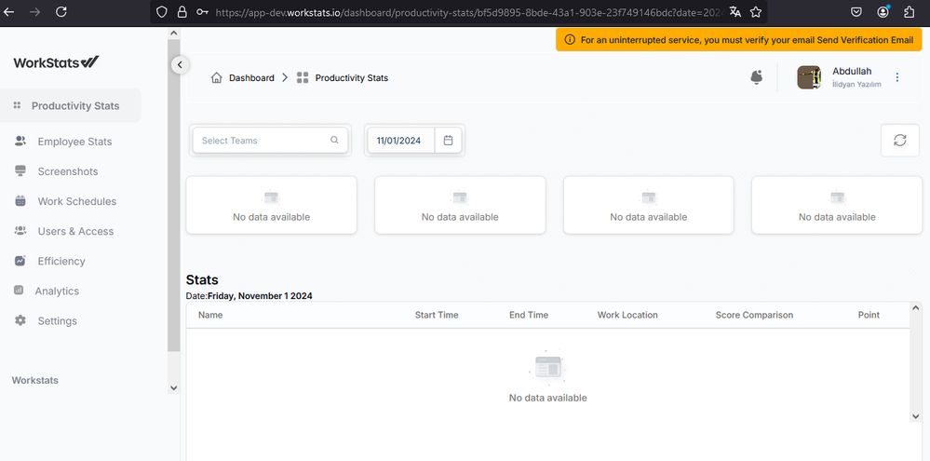Image resolution: width=930 pixels, height=461 pixels.
Task: Click the Select Teams field
Action: [x=270, y=140]
